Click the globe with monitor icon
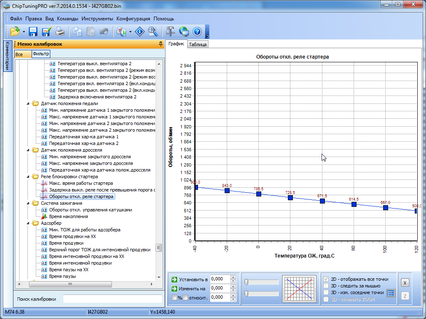This screenshot has width=426, height=319. coord(184,32)
